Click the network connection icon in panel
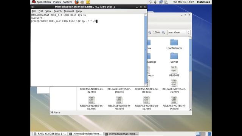 pyautogui.click(x=161, y=2)
